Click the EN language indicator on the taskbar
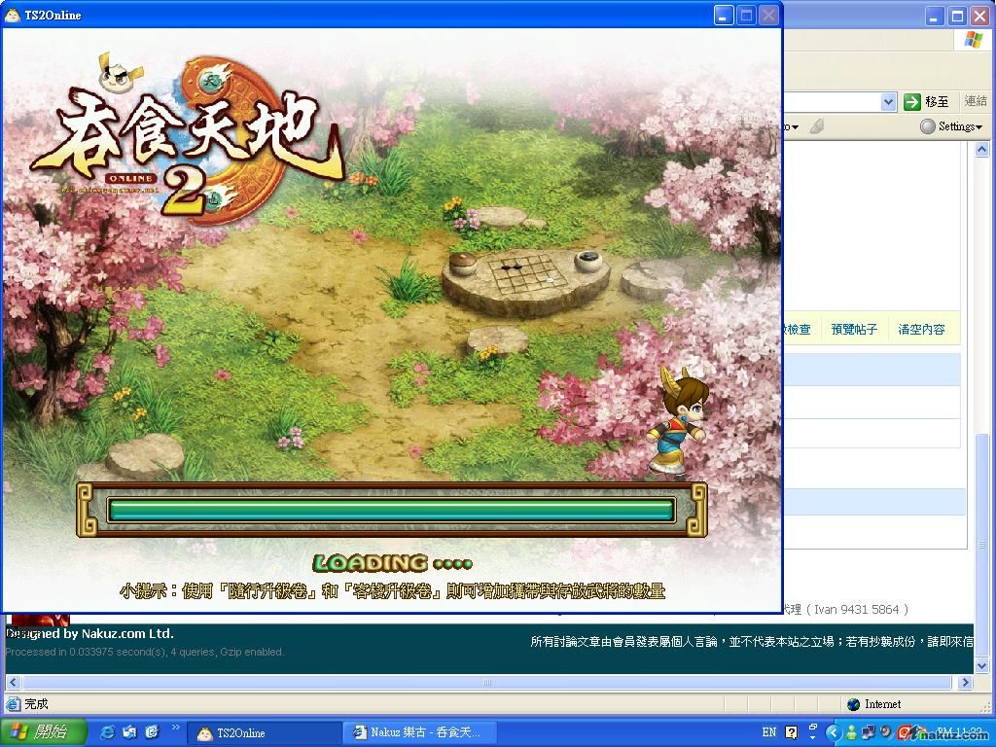This screenshot has width=996, height=747. 768,732
